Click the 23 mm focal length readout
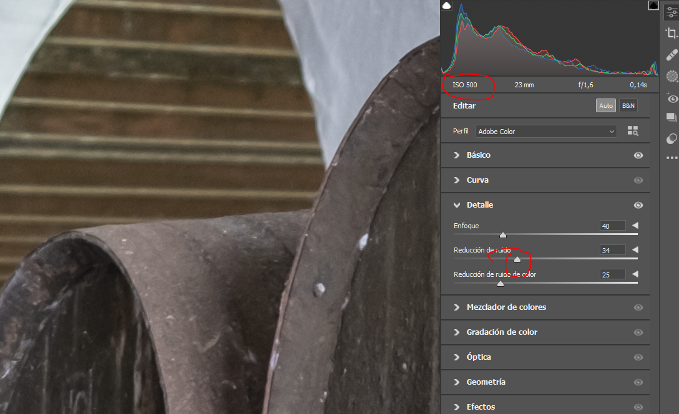This screenshot has height=414, width=679. [x=524, y=85]
